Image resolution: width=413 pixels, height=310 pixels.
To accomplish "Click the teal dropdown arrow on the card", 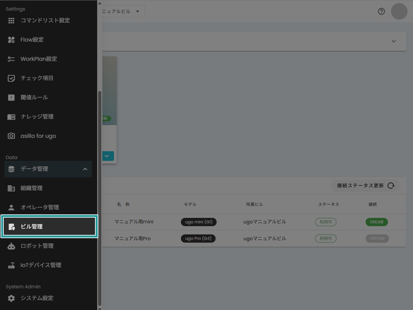I will click(107, 156).
